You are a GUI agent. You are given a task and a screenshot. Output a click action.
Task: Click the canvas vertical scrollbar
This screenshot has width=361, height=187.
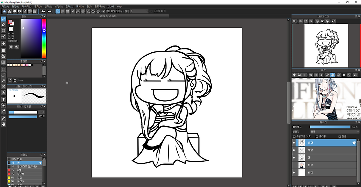289,103
